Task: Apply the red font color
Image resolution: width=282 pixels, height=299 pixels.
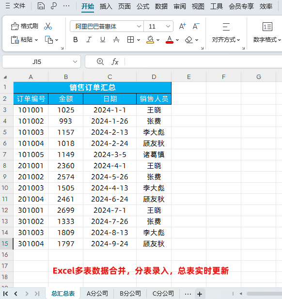Action: [x=170, y=40]
